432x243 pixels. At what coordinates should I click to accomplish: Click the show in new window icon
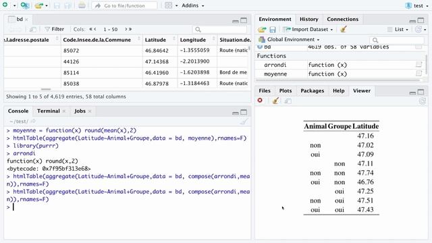click(x=33, y=29)
